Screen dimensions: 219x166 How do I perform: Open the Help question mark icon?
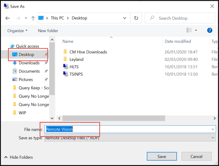click(x=210, y=31)
